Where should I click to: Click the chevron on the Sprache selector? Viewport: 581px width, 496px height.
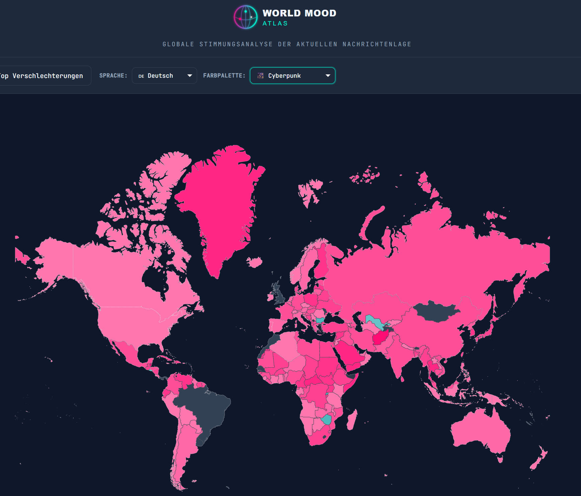pos(189,76)
